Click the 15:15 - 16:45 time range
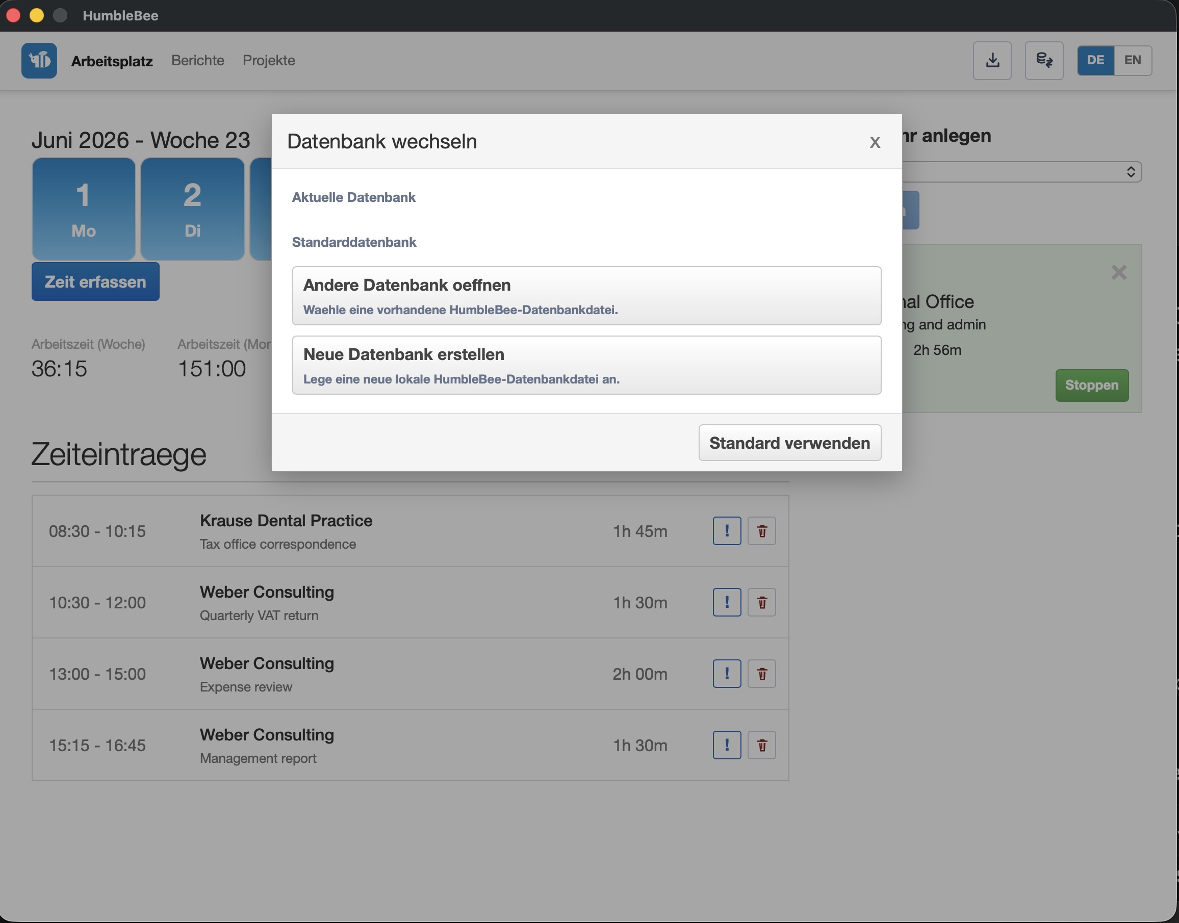 click(97, 746)
